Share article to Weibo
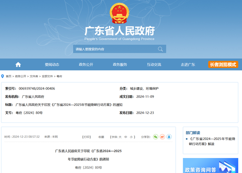Viewport: 242px width, 173px height. 162,137
